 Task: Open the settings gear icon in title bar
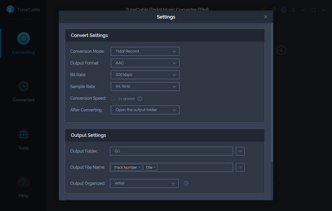click(x=284, y=10)
